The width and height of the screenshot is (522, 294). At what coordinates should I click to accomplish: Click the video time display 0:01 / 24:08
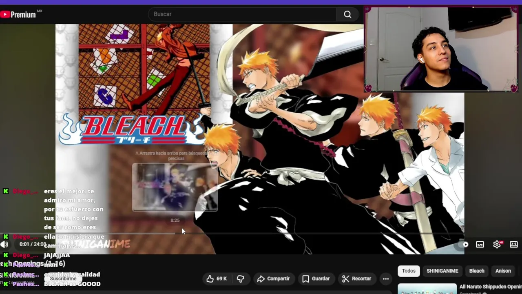point(33,244)
